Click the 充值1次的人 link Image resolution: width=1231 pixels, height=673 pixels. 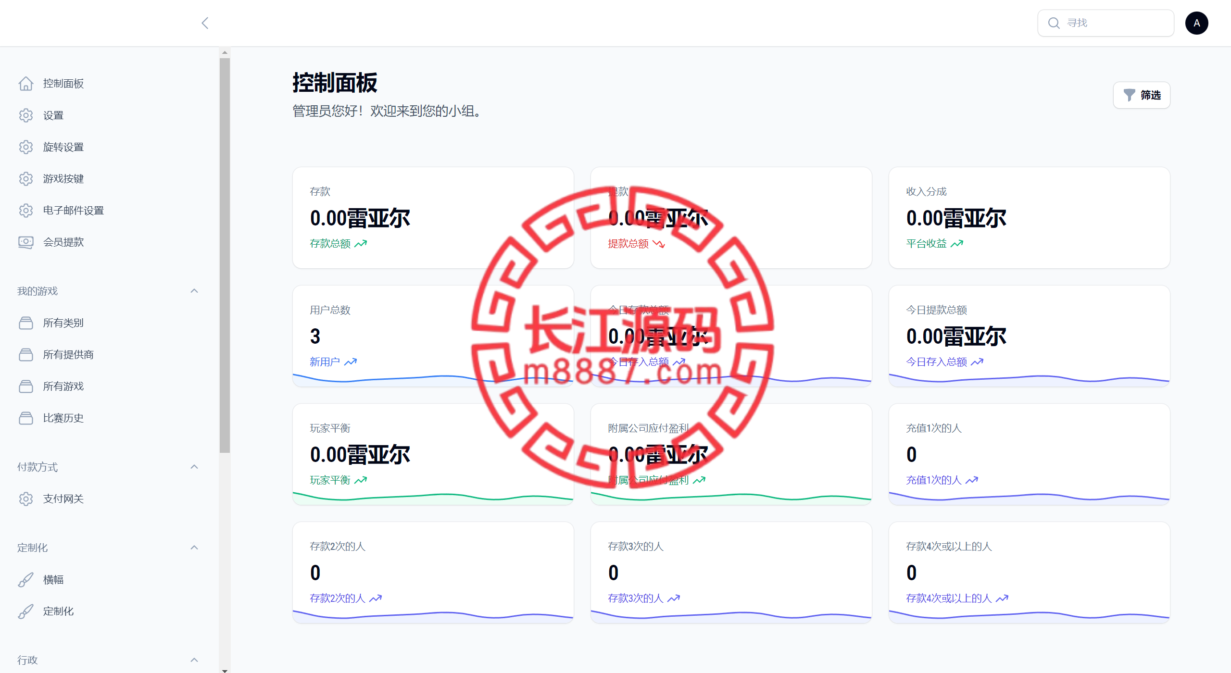click(934, 480)
